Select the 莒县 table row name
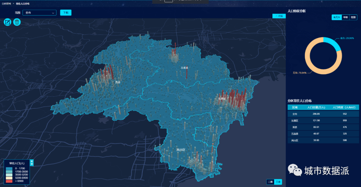The width and height of the screenshot is (361, 187). pos(295,127)
